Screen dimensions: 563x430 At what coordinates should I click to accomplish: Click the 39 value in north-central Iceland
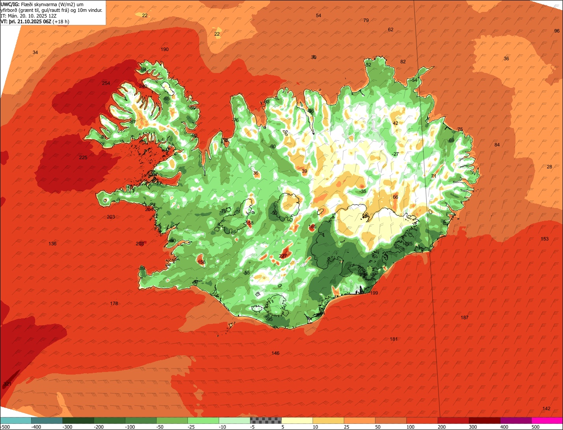(304, 171)
